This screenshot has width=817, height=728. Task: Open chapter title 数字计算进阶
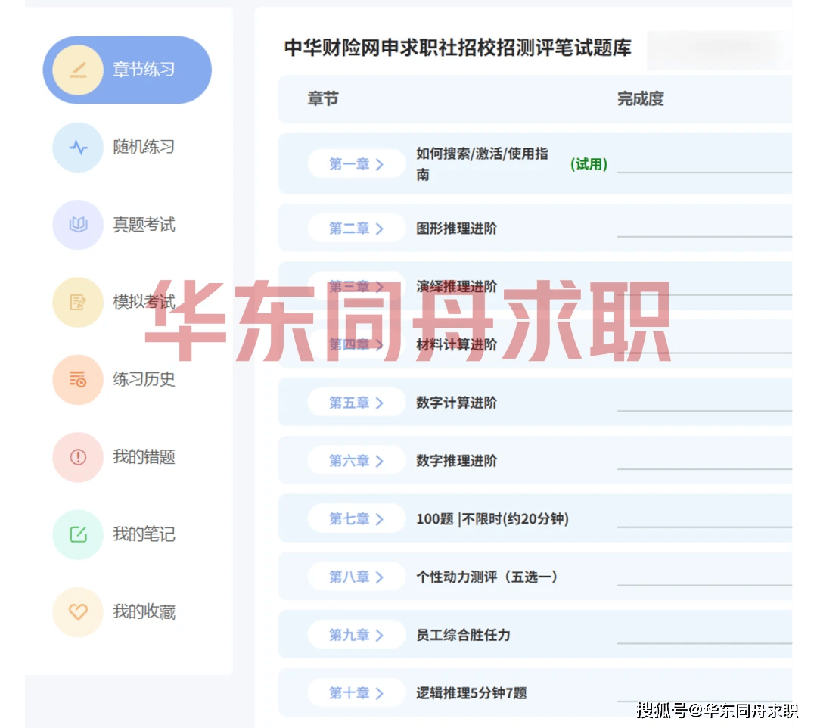click(x=456, y=403)
